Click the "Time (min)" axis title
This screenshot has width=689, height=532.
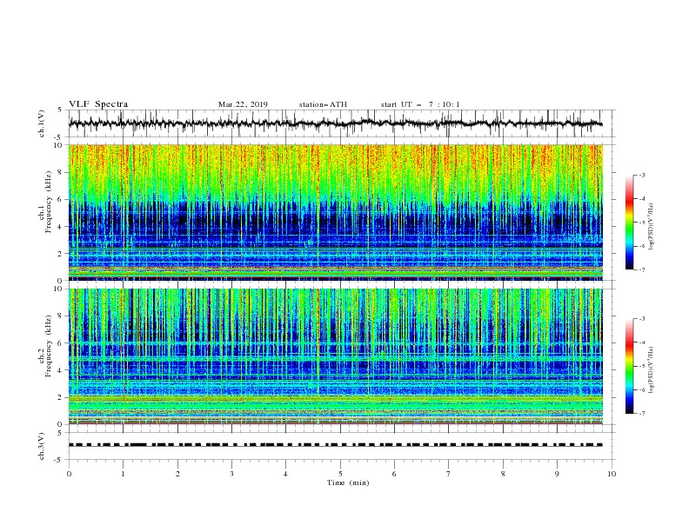point(348,482)
